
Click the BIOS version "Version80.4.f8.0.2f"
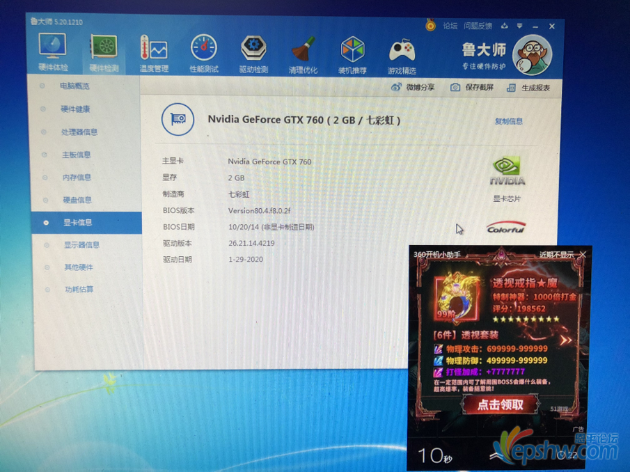coord(259,210)
